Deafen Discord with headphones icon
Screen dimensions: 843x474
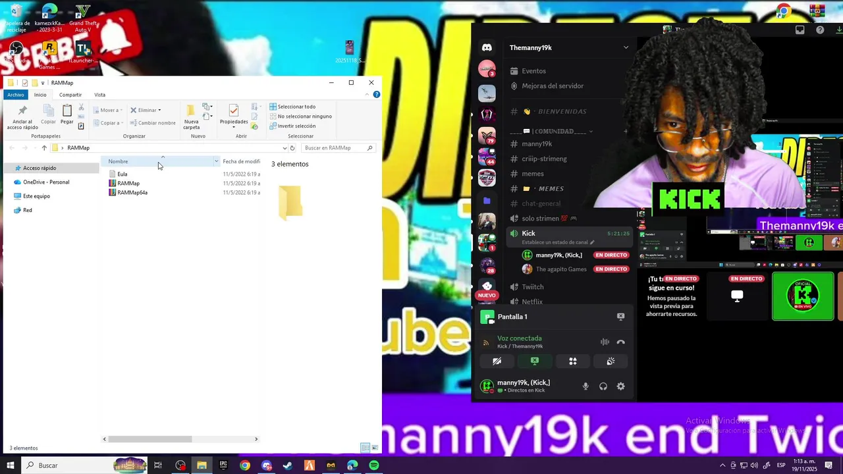tap(603, 386)
